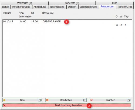Click the F5 shortcut badge
This screenshot has width=135, height=110.
(129, 100)
